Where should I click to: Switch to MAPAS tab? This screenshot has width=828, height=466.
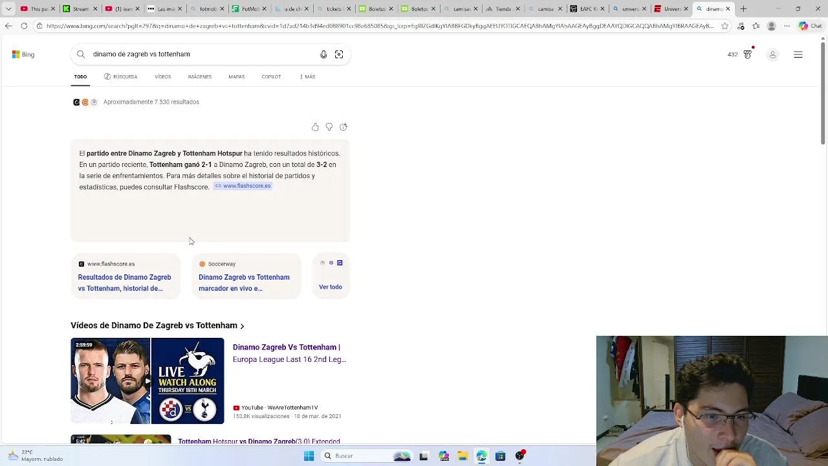[x=237, y=76]
